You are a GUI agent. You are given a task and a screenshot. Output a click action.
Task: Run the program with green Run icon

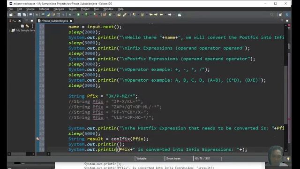click(x=78, y=15)
